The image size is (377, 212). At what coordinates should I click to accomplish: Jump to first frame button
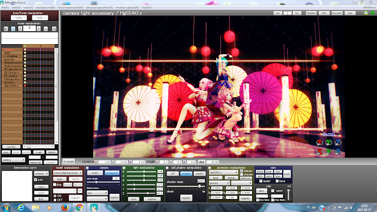click(6, 29)
